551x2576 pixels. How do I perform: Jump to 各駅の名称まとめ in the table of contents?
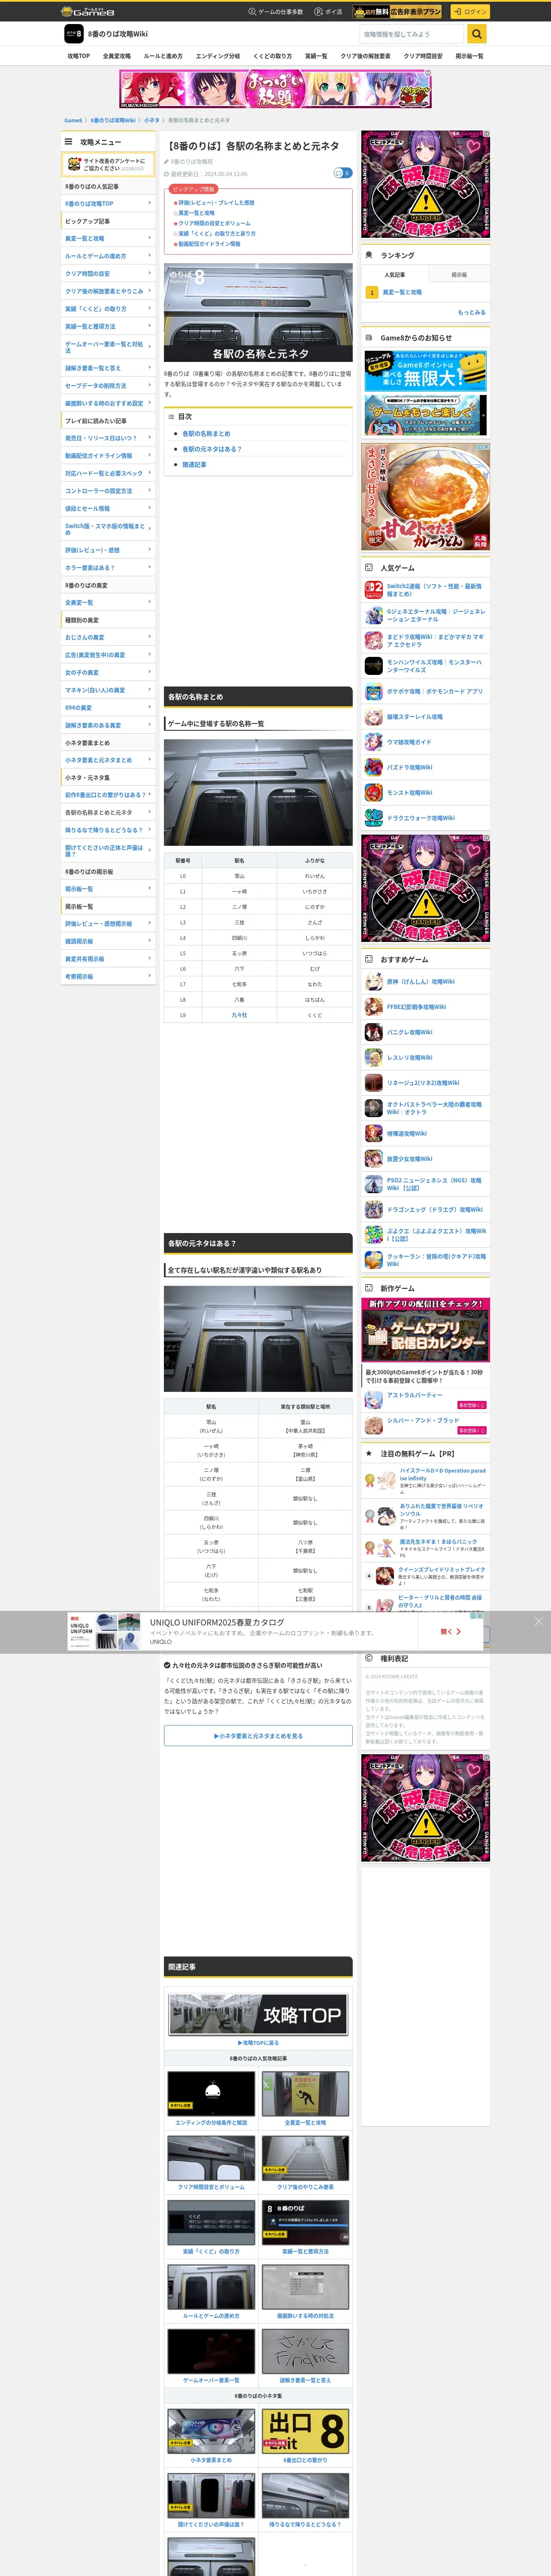(x=206, y=434)
